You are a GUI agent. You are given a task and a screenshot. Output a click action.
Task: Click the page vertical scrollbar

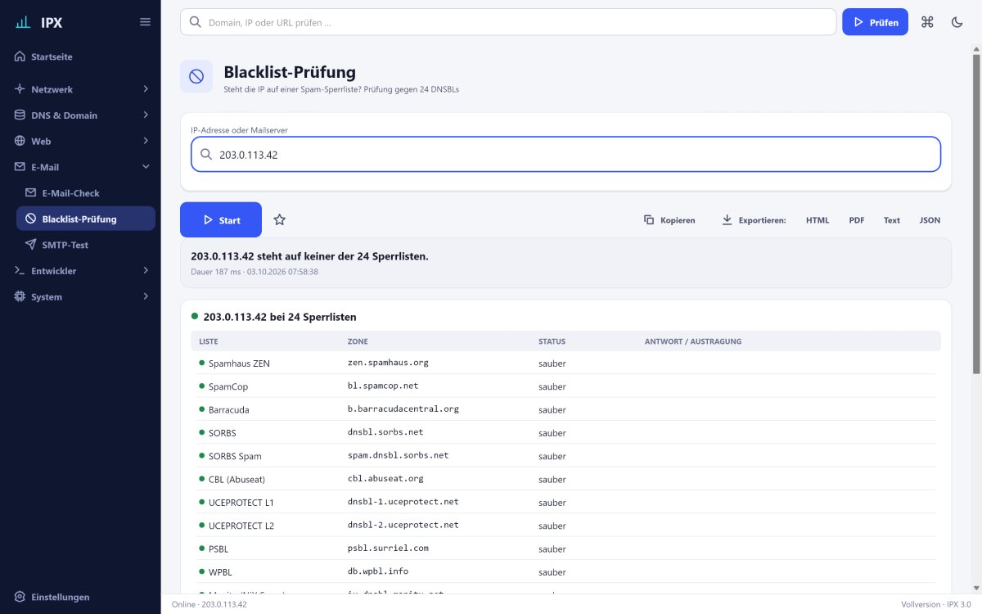(x=975, y=213)
